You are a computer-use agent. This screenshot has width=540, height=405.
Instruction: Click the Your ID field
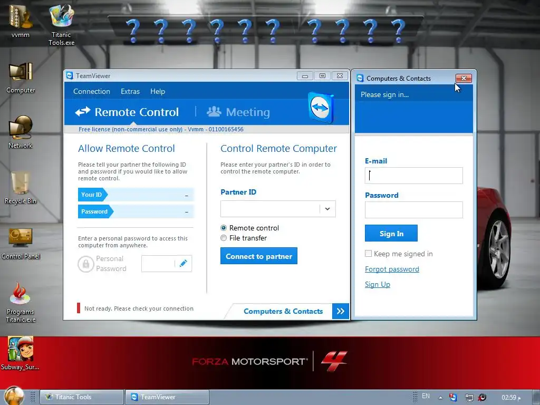pyautogui.click(x=136, y=195)
